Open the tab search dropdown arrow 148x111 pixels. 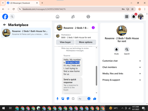(x=3, y=3)
